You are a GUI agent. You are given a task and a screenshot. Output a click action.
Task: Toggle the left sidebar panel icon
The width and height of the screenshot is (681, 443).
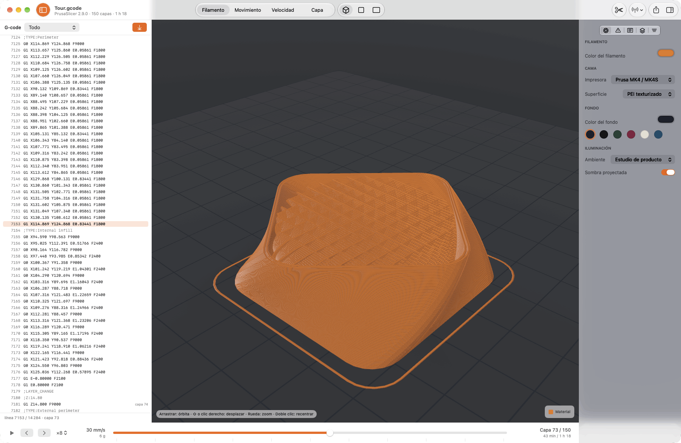click(x=43, y=10)
